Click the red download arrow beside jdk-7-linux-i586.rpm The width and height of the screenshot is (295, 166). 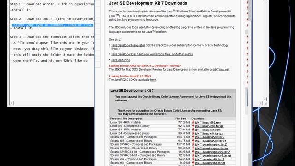point(193,122)
